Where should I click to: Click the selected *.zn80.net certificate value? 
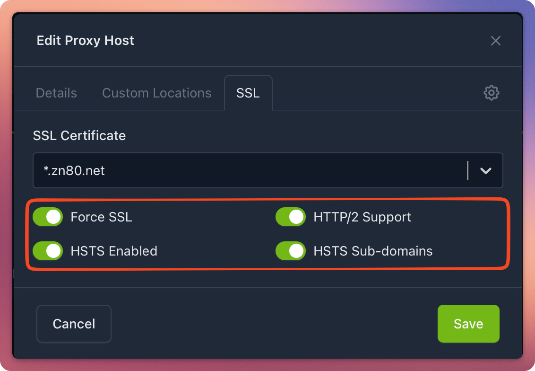tap(74, 170)
